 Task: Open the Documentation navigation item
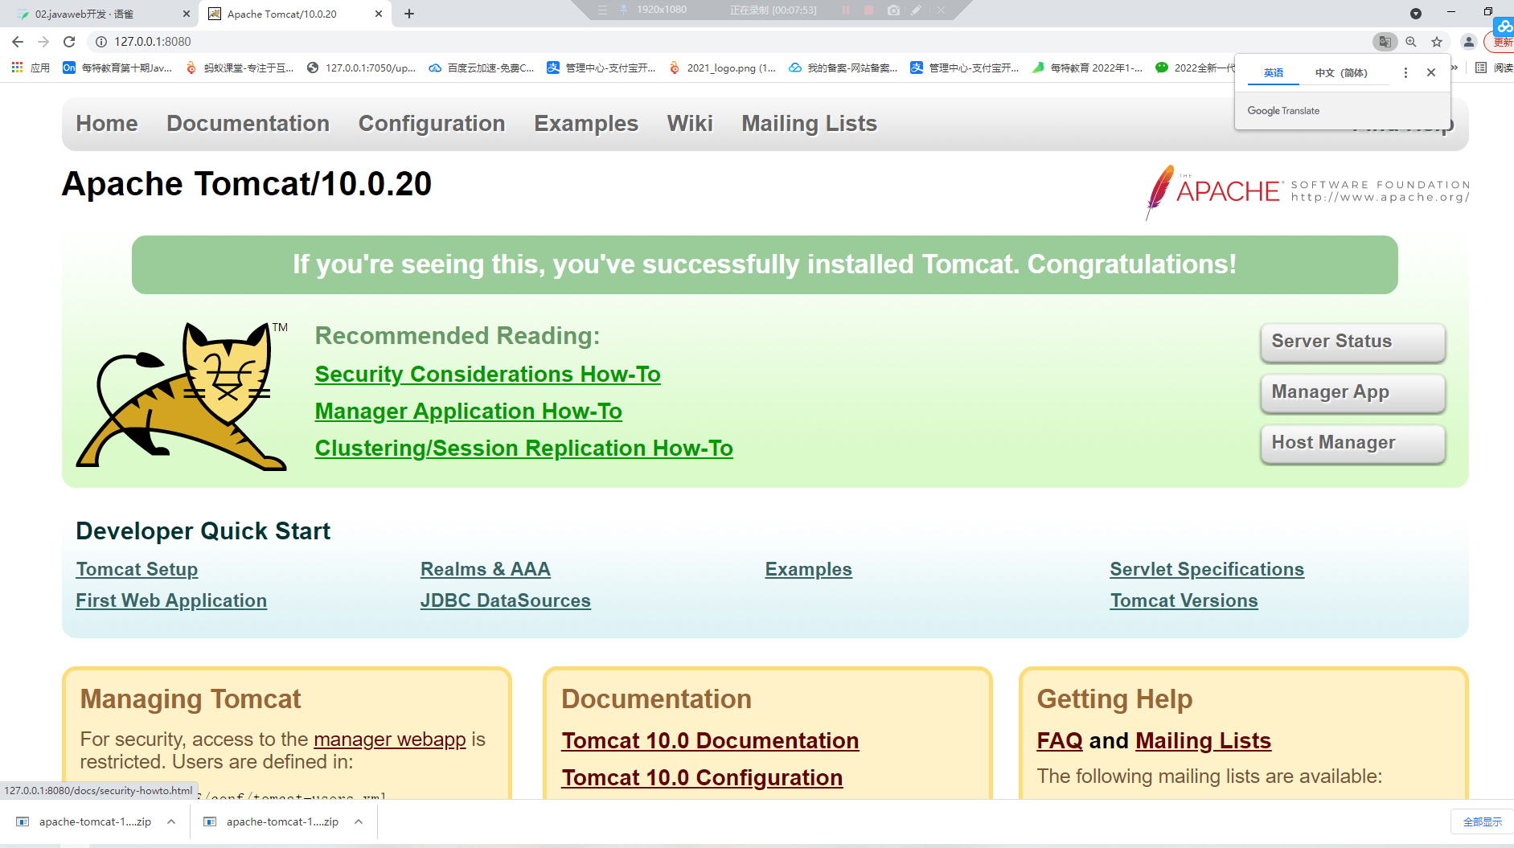coord(248,124)
